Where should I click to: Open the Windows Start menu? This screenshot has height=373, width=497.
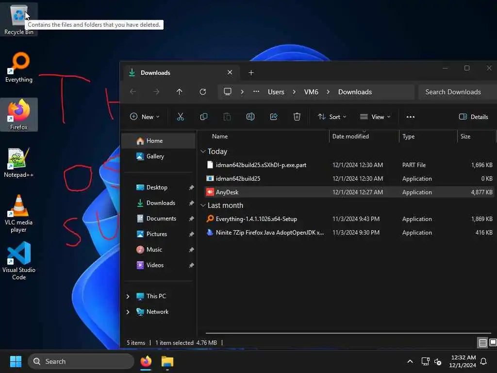click(16, 361)
